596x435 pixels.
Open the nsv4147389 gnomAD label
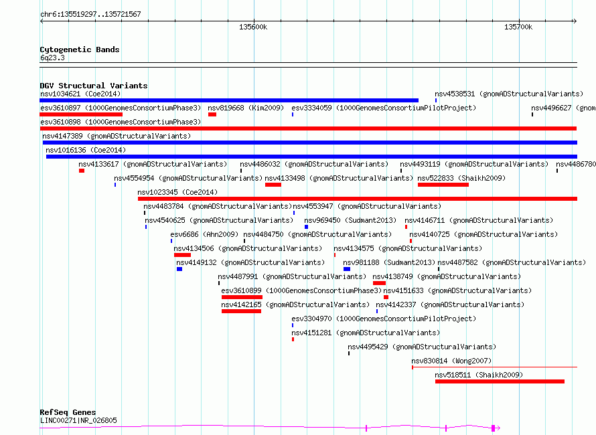[x=117, y=136]
